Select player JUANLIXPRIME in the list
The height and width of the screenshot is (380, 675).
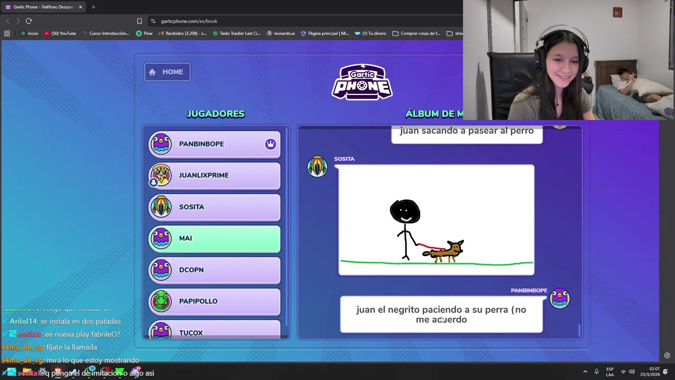click(215, 175)
